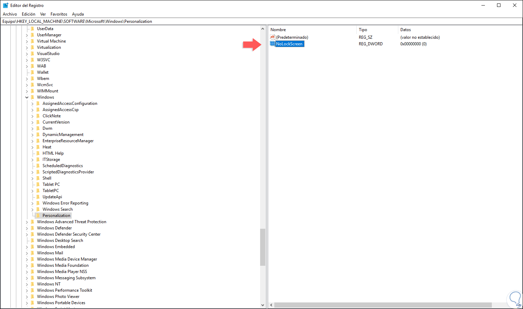Select the DynamicManagement key

(63, 135)
